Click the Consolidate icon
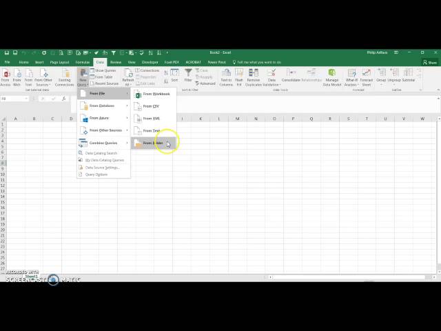This screenshot has width=441, height=331. click(x=291, y=75)
